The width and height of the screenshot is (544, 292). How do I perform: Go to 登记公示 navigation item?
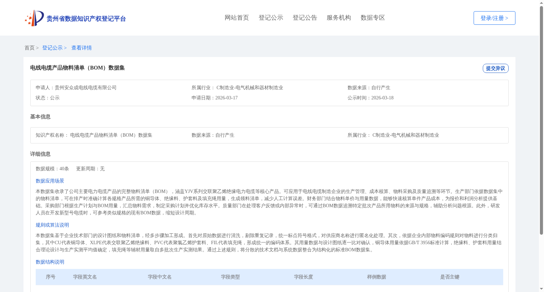coord(271,18)
